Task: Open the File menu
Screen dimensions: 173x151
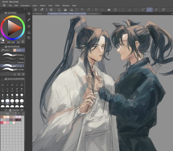Action: pyautogui.click(x=10, y=6)
